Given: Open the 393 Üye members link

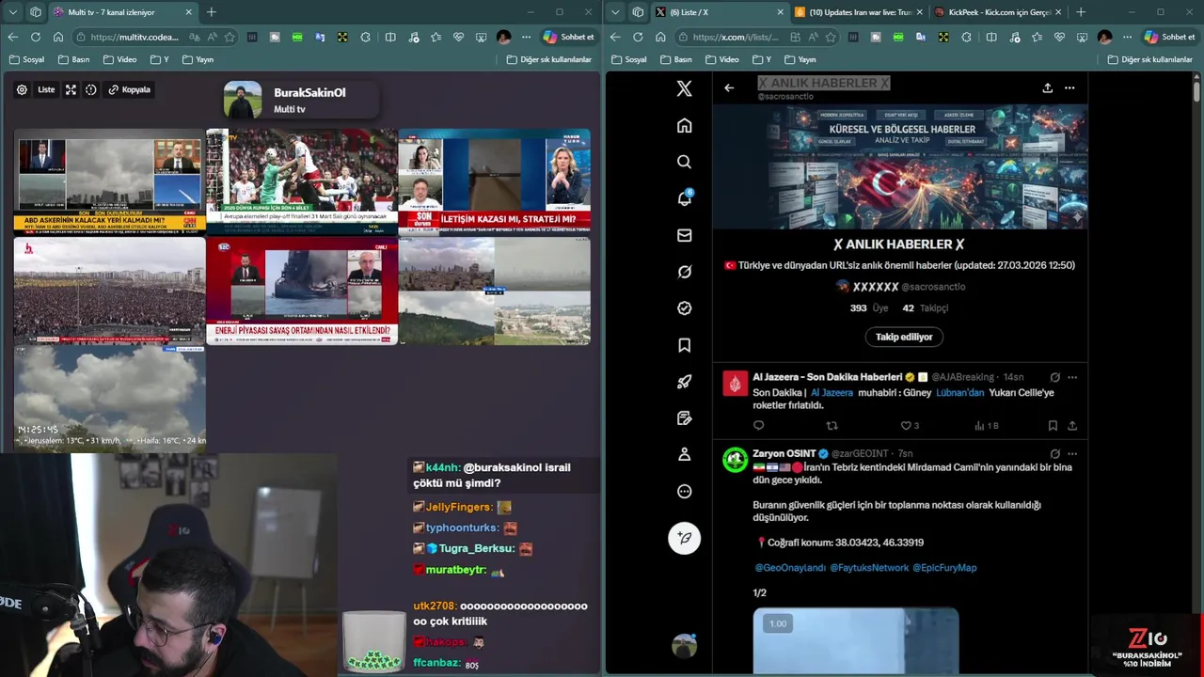Looking at the screenshot, I should point(868,307).
